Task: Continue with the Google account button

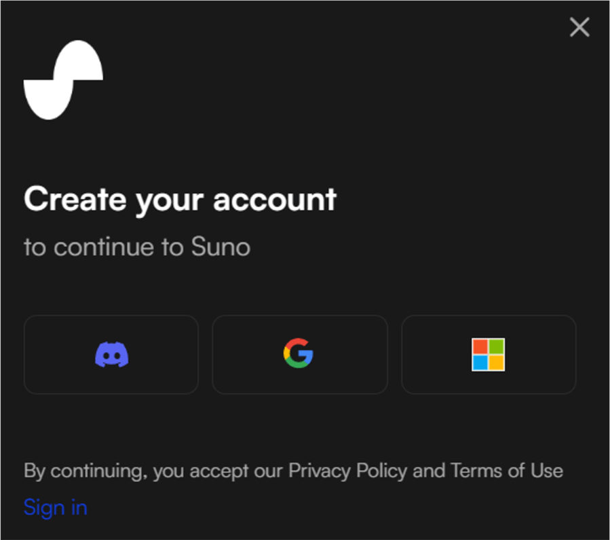Action: click(x=300, y=355)
